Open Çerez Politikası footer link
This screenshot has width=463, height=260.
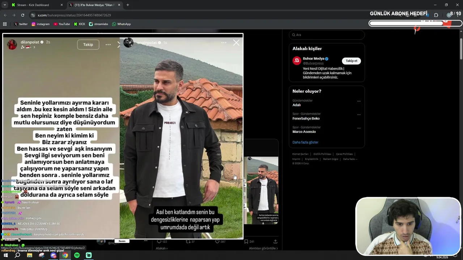(344, 154)
